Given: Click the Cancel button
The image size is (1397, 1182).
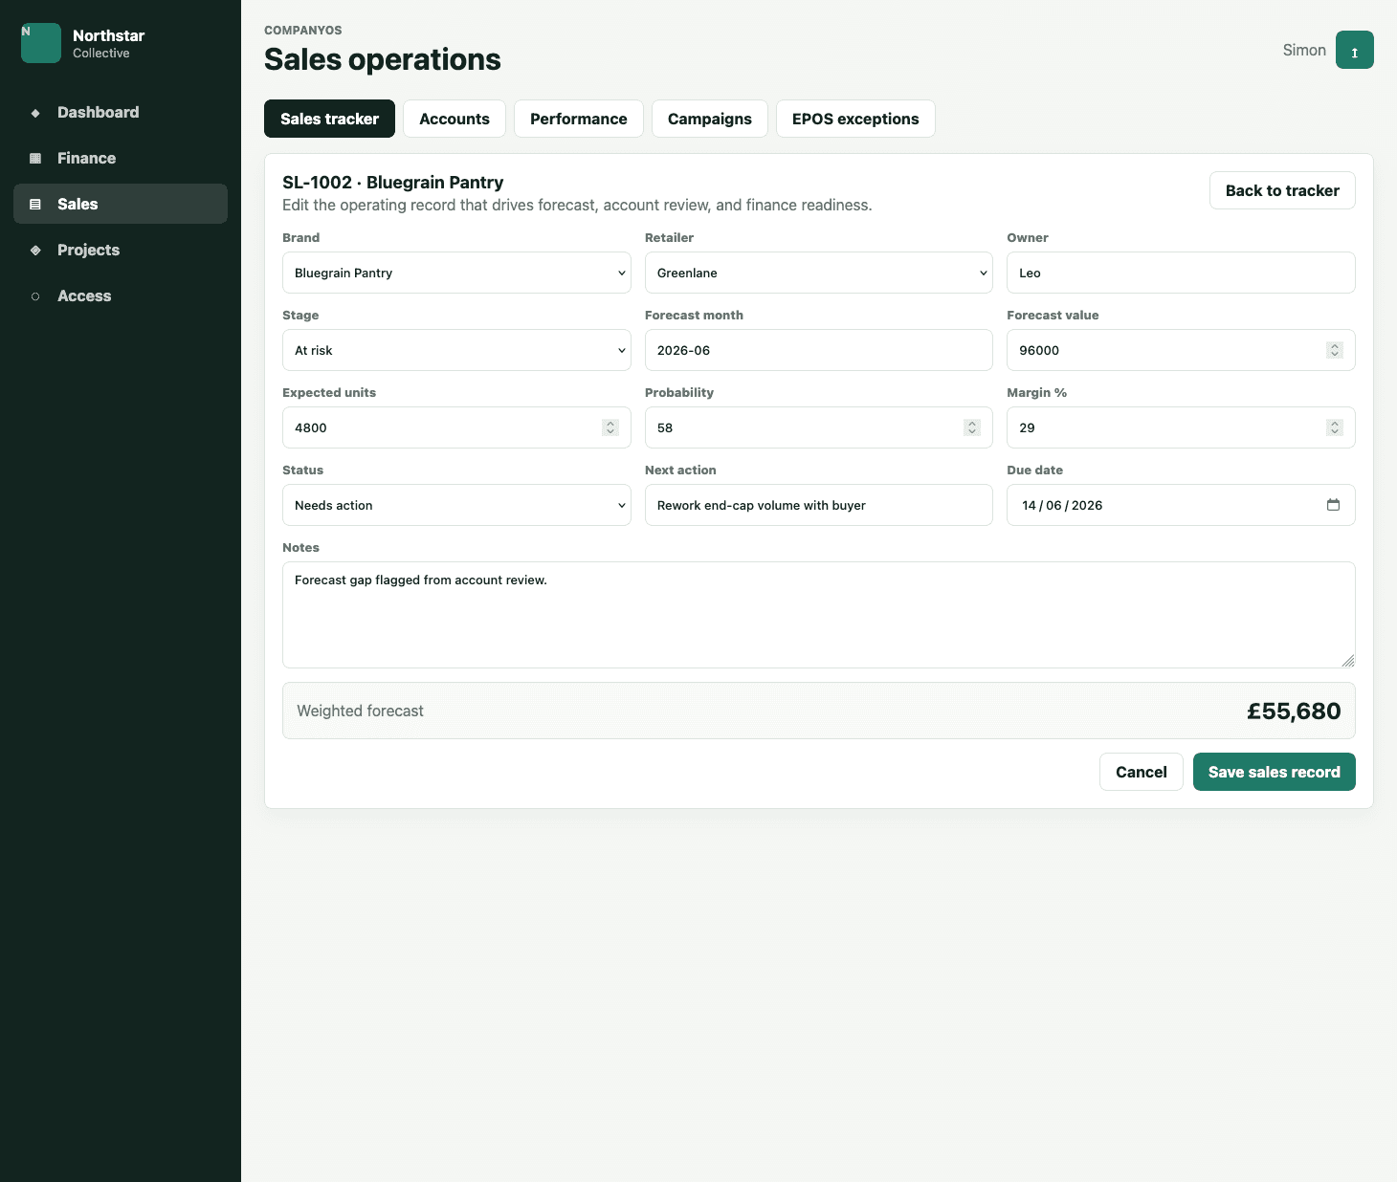Looking at the screenshot, I should [1142, 772].
